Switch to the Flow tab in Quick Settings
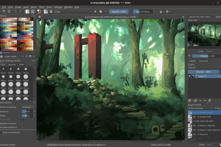Screen dimensions: 221x147 (21, 64)
